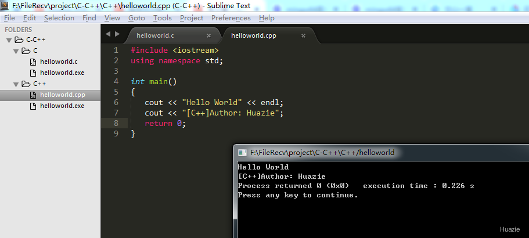Click 'endl' on line 6

(270, 103)
